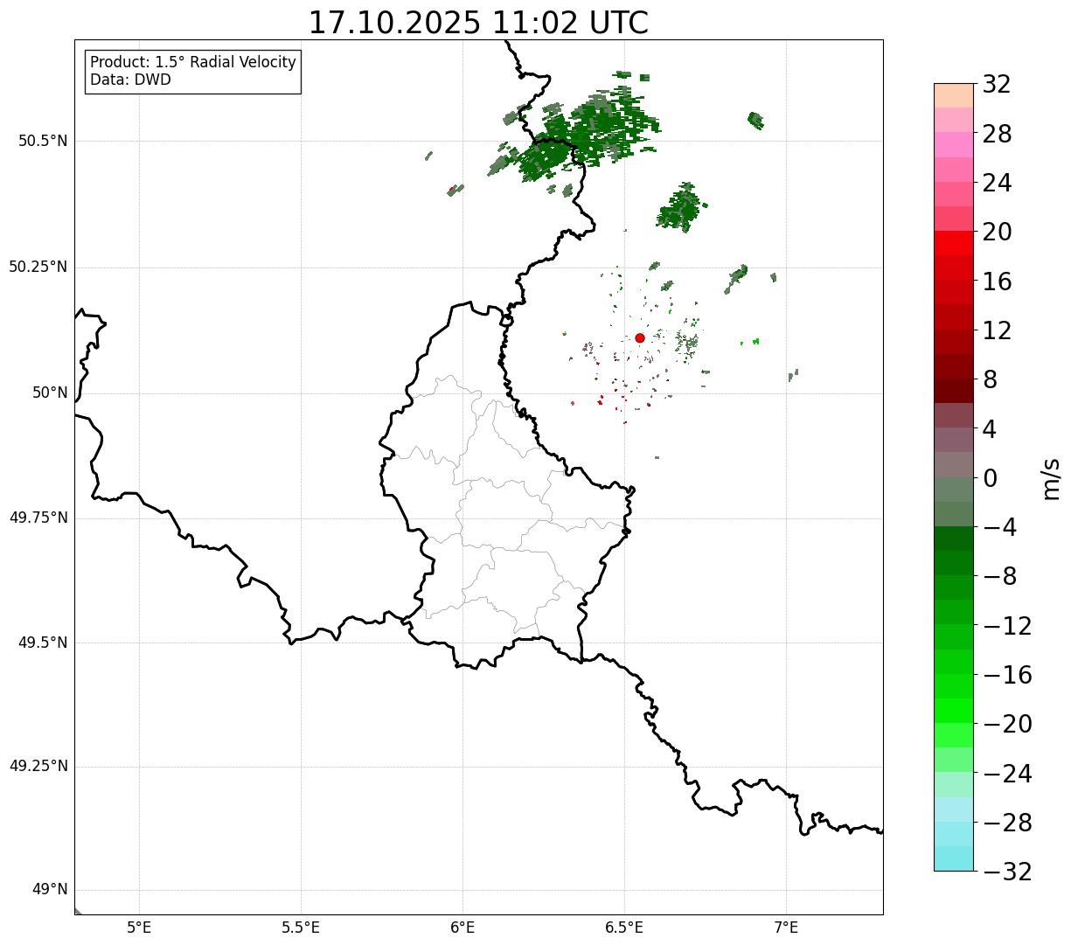Viewport: 1071px width, 945px height.
Task: Click the peach top colorbar swatch
Action: point(954,95)
